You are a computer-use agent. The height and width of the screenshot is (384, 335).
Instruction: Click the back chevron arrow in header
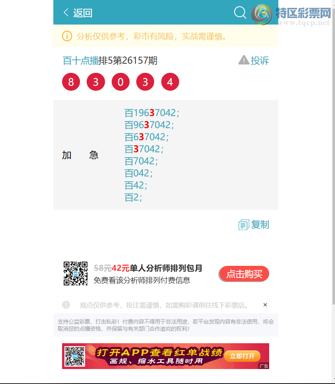click(x=66, y=12)
